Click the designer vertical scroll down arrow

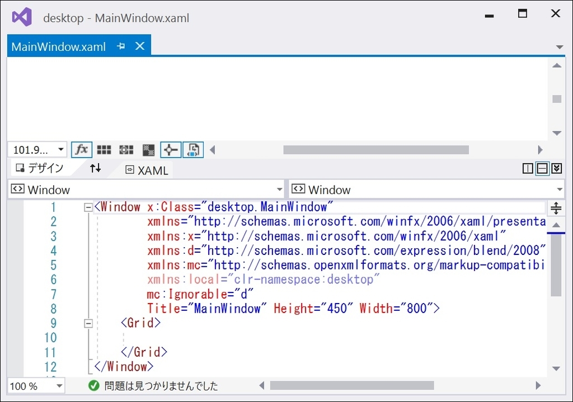pyautogui.click(x=557, y=133)
